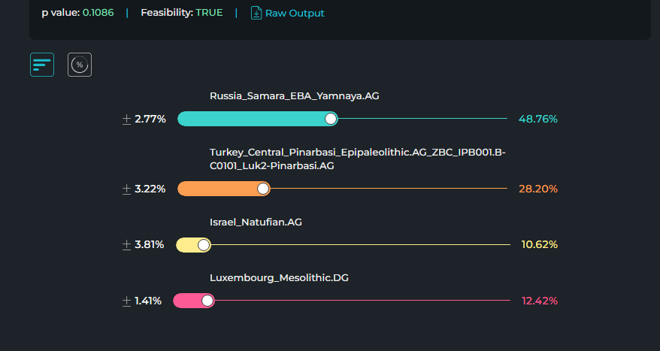Select the Russia_Samara_EBA_Yamnaya.AG label
This screenshot has height=351, width=660.
[x=294, y=96]
